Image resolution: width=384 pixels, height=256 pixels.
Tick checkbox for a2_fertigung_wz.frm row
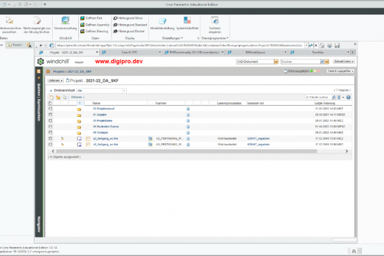tap(50, 138)
